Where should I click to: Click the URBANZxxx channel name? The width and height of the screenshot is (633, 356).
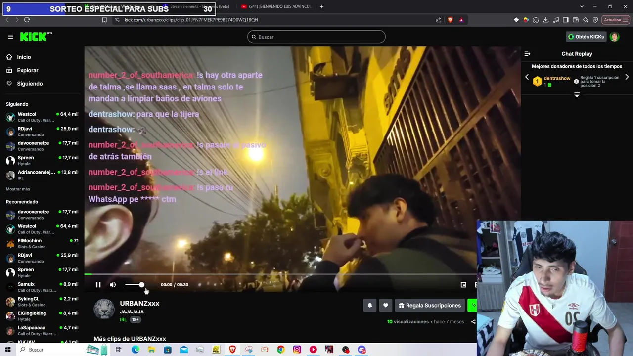point(139,303)
